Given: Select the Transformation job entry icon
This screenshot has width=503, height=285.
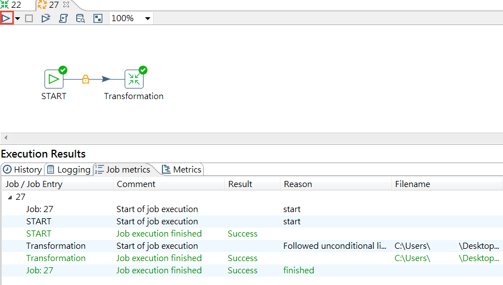Looking at the screenshot, I should pyautogui.click(x=134, y=79).
